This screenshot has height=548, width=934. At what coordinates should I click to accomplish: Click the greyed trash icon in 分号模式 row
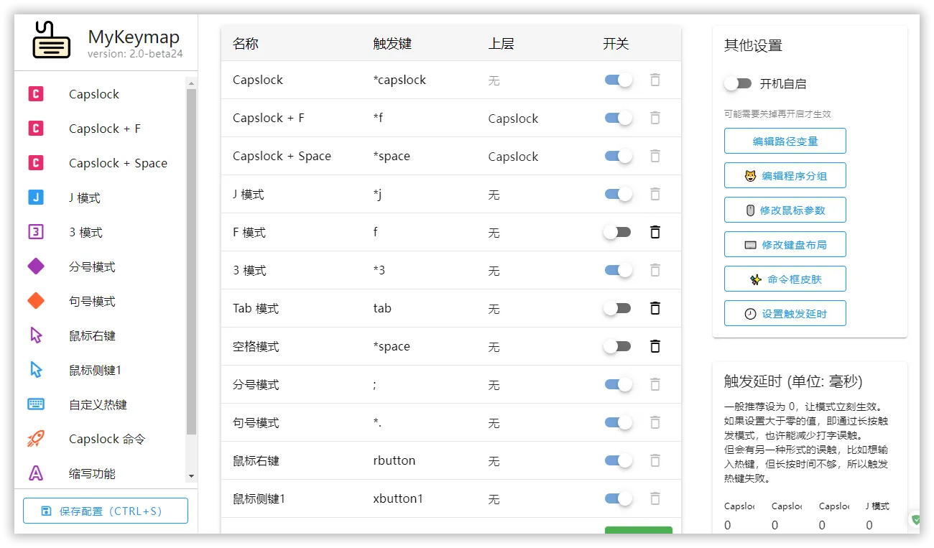tap(655, 384)
